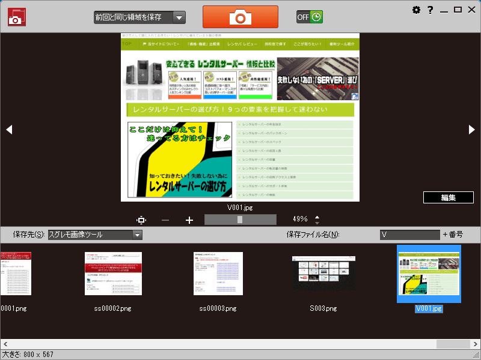Viewport: 481px width, 360px height.
Task: Open help with the question mark icon
Action: pyautogui.click(x=430, y=10)
